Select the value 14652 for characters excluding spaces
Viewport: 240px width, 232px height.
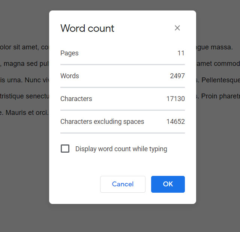click(x=175, y=122)
